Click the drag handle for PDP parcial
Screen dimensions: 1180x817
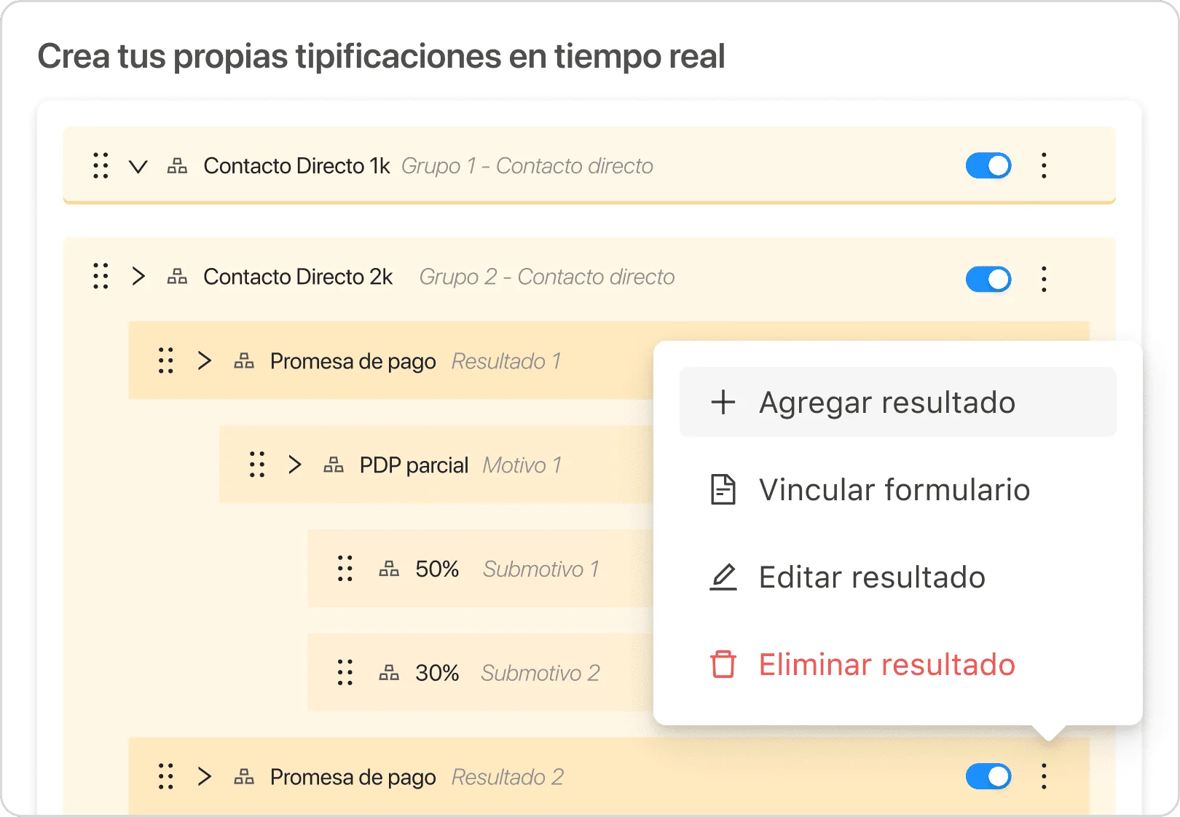[257, 465]
